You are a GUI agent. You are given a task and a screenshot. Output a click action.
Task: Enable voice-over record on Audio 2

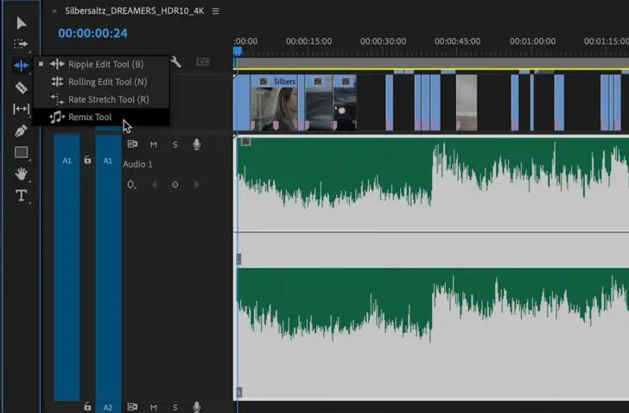(x=197, y=407)
